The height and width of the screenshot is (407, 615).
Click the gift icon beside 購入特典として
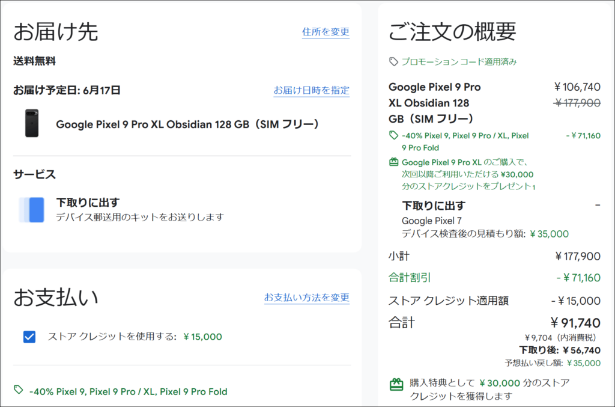(x=396, y=384)
